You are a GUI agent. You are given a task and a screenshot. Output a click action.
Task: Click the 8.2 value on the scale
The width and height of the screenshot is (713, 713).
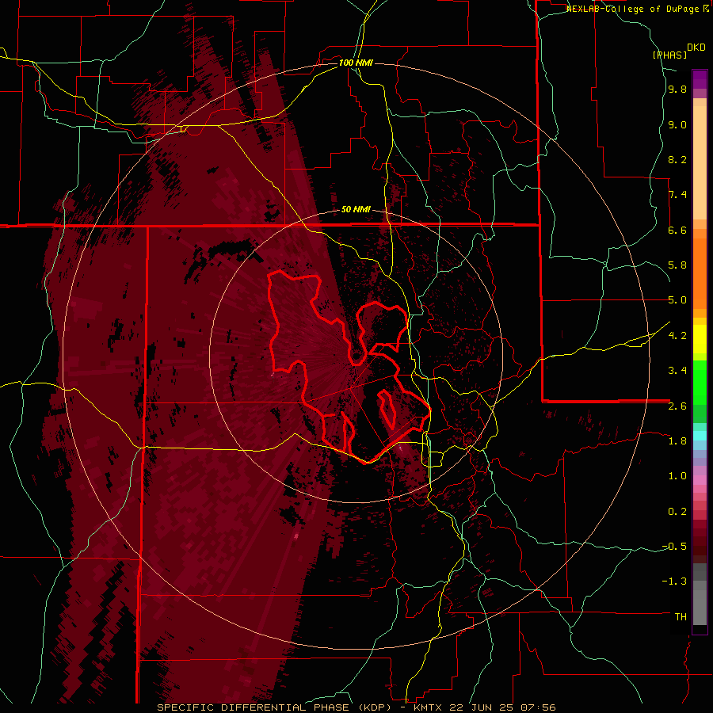(x=677, y=160)
